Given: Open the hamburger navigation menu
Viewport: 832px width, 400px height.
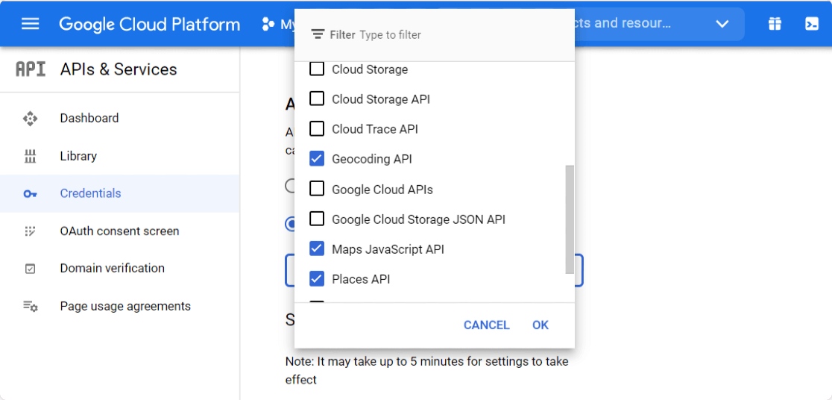Looking at the screenshot, I should click(x=30, y=24).
